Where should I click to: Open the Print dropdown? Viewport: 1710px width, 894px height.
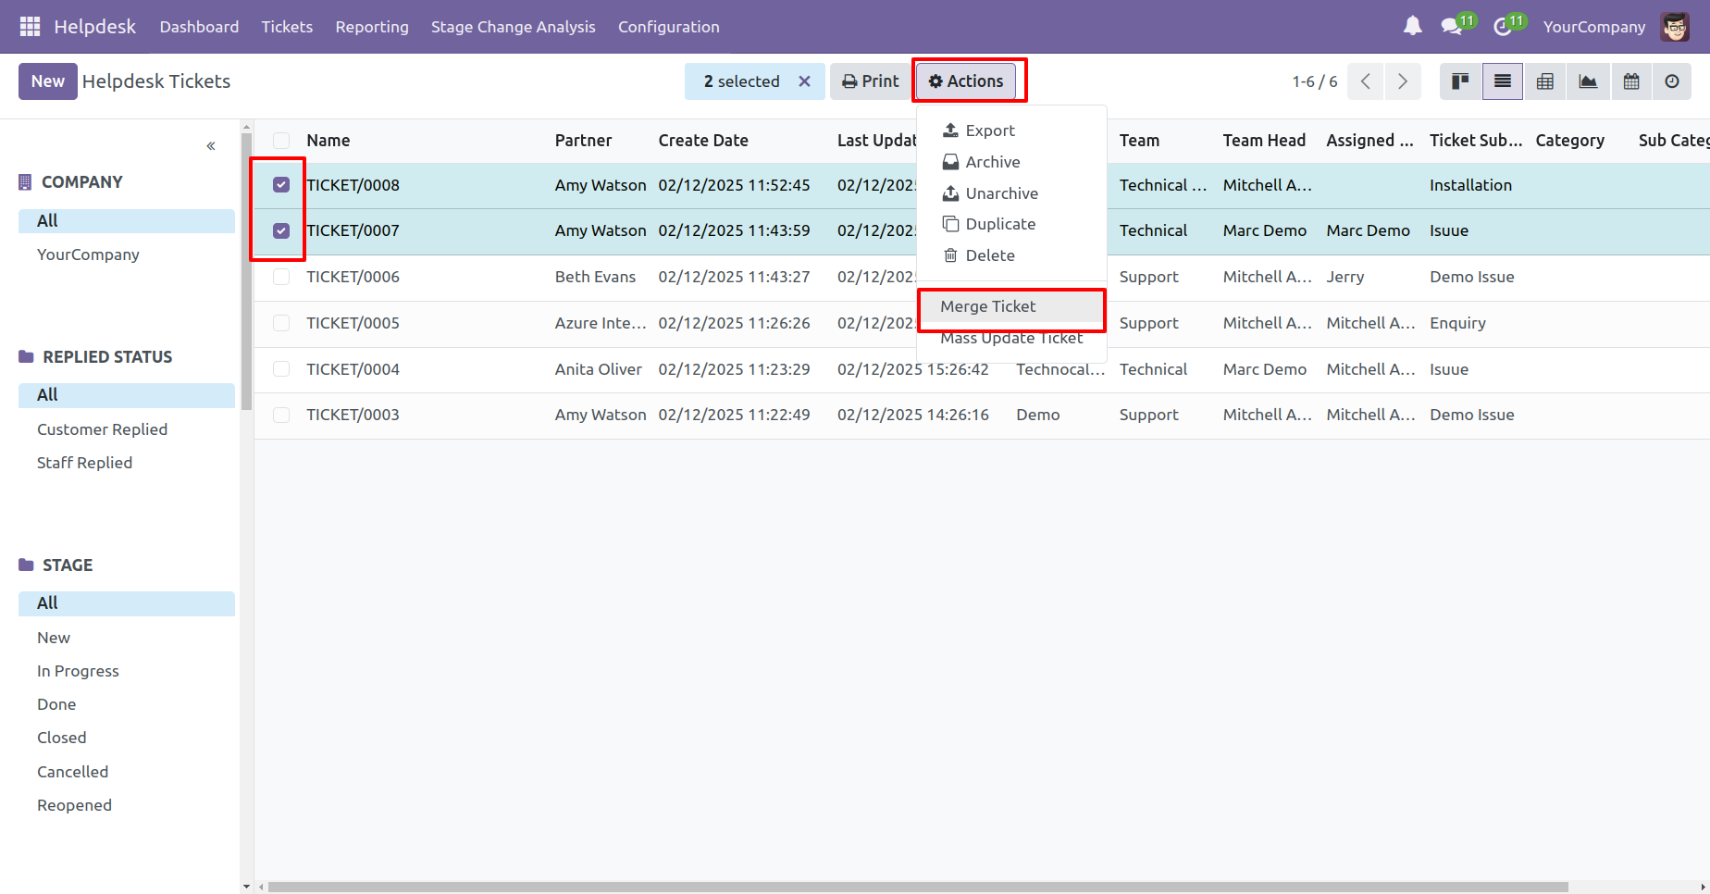point(871,81)
